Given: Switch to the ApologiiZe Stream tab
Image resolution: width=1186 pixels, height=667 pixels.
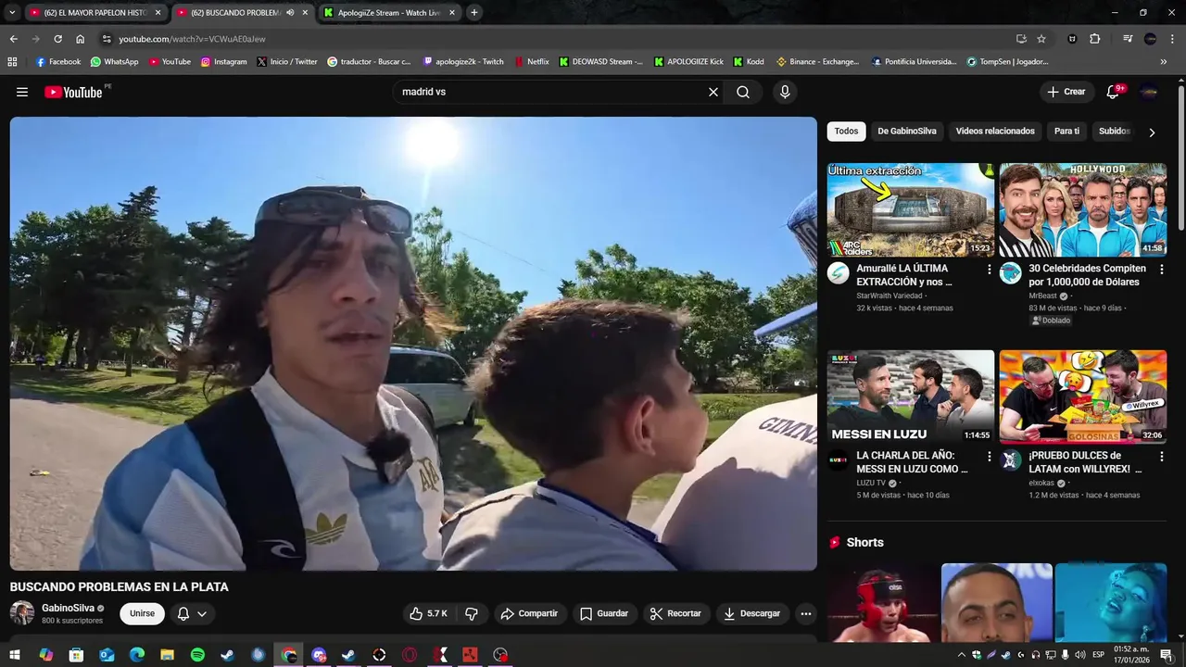Looking at the screenshot, I should (x=390, y=13).
